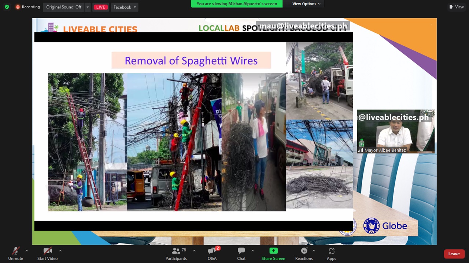Click the red Leave button
The width and height of the screenshot is (469, 263).
point(454,254)
